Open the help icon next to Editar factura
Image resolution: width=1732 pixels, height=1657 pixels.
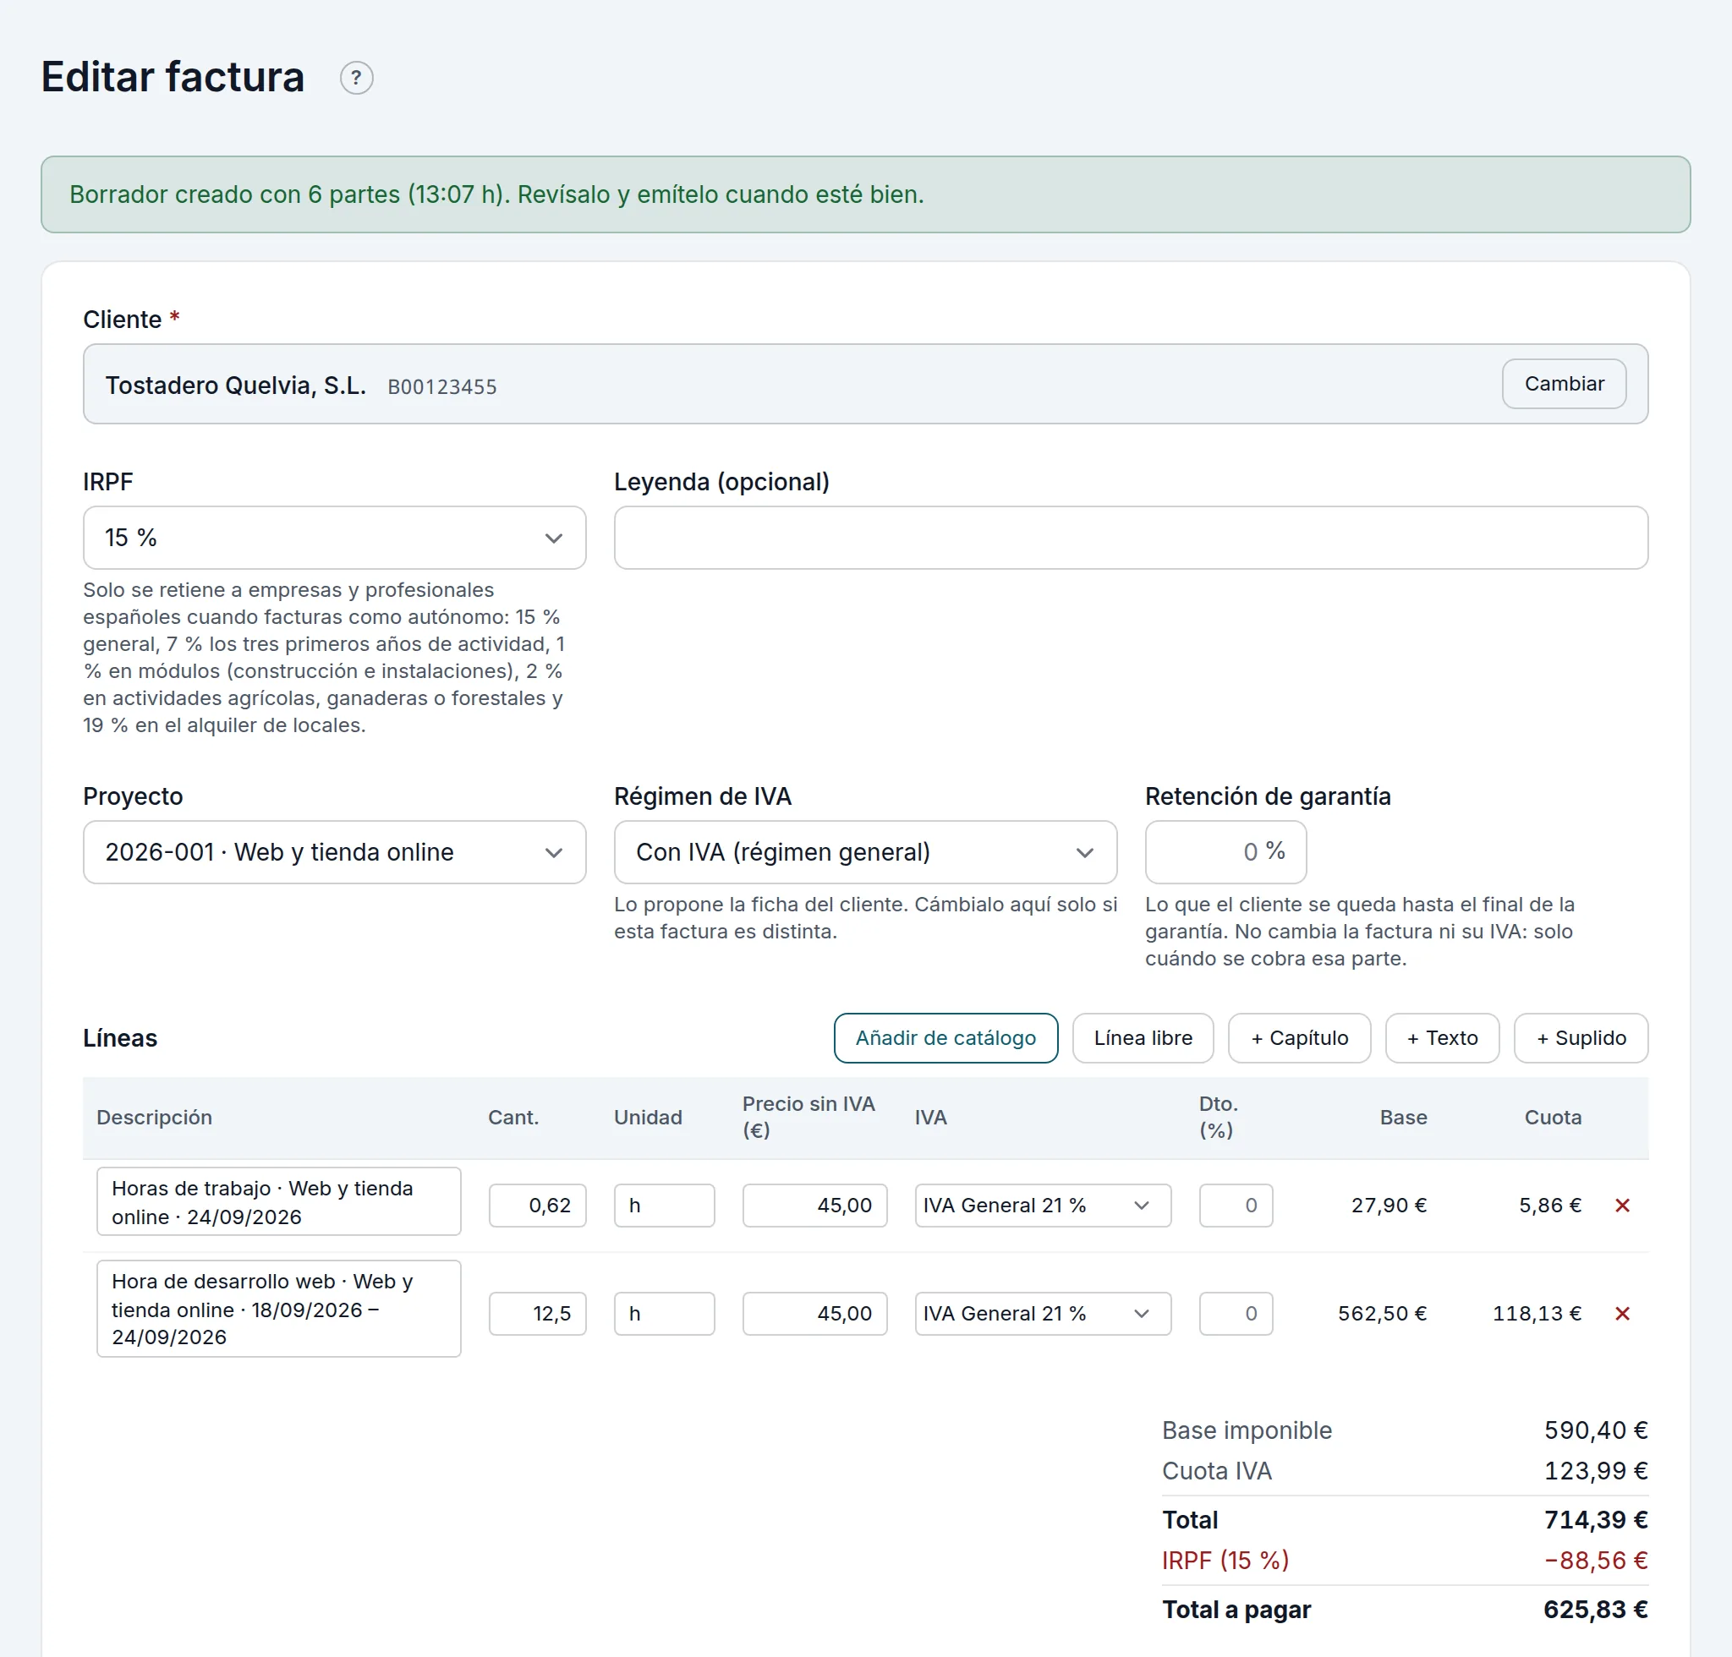[x=356, y=79]
